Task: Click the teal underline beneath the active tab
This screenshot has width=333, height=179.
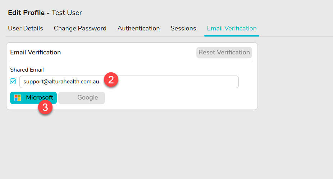Action: (232, 36)
